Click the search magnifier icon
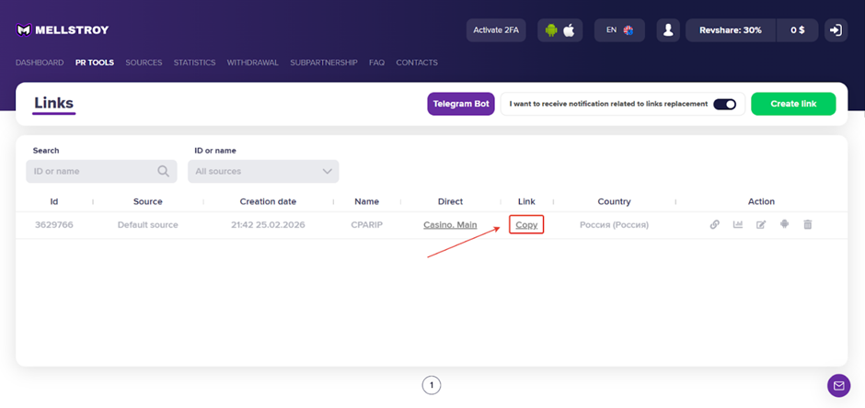 click(x=164, y=171)
